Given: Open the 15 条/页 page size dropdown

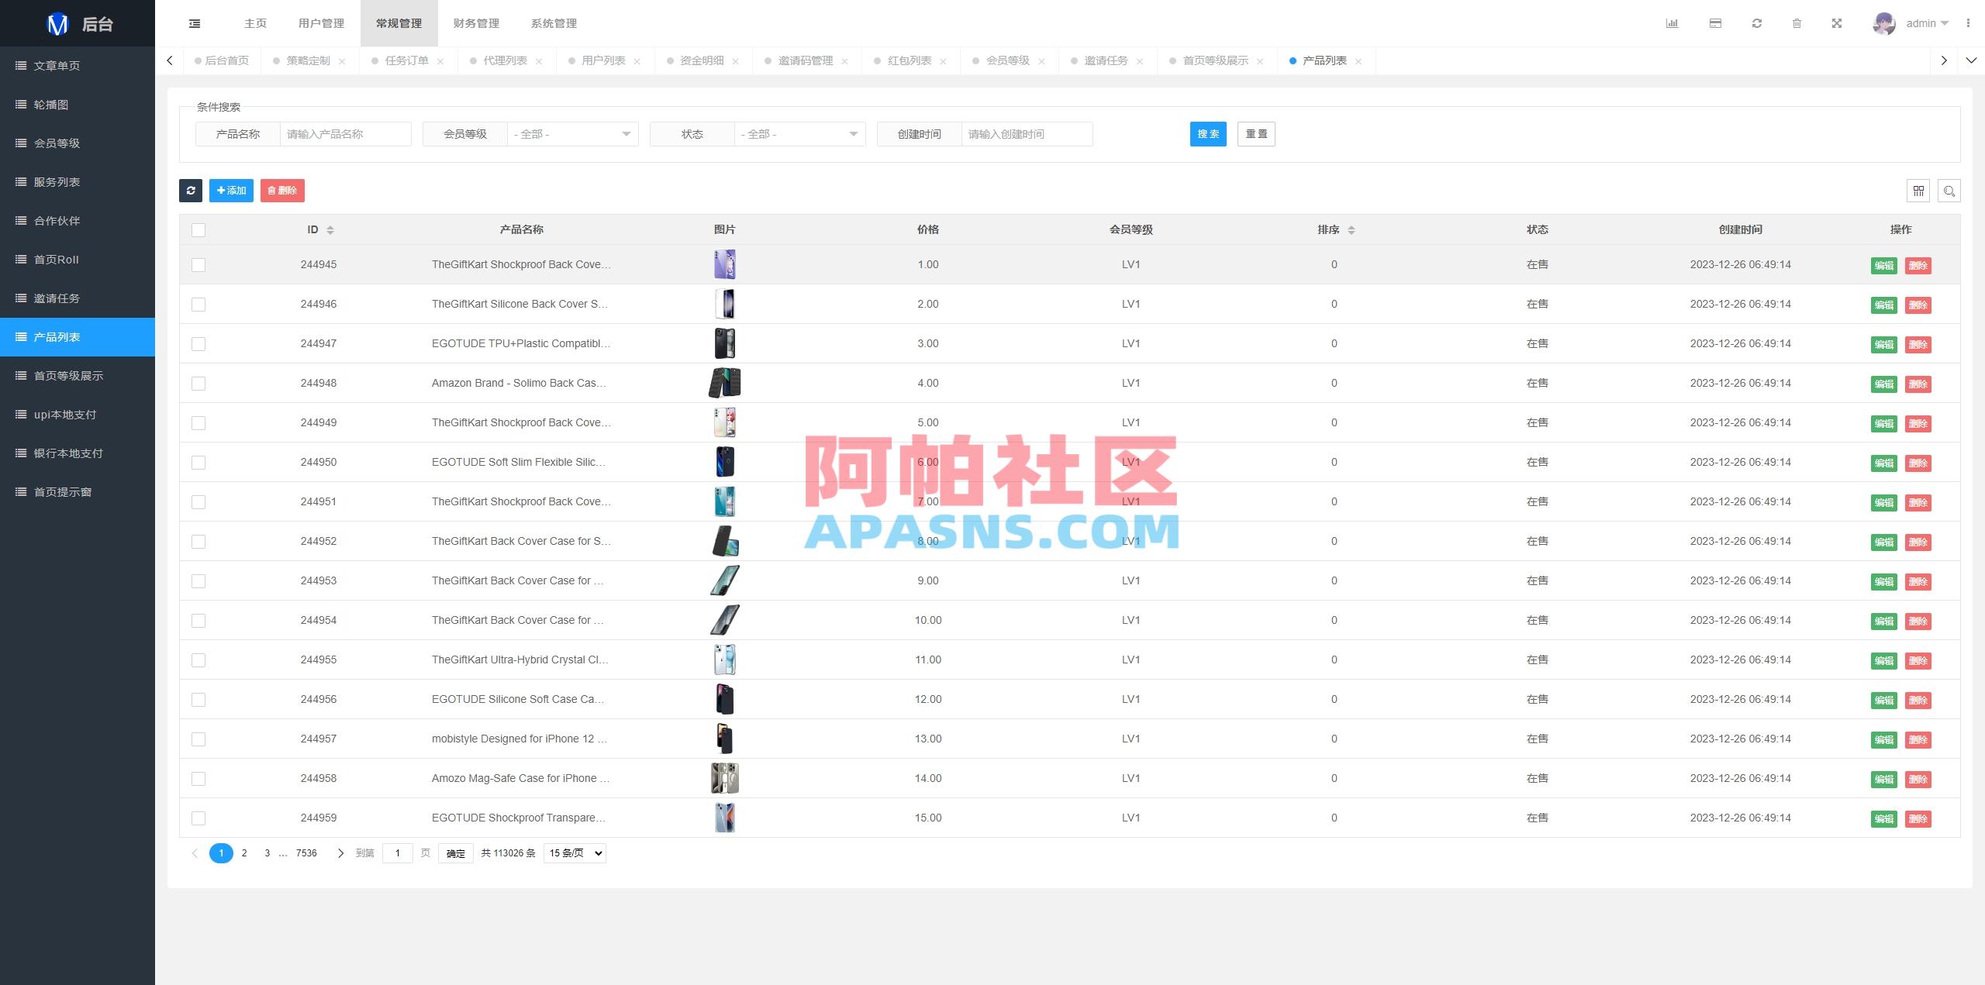Looking at the screenshot, I should pyautogui.click(x=575, y=853).
